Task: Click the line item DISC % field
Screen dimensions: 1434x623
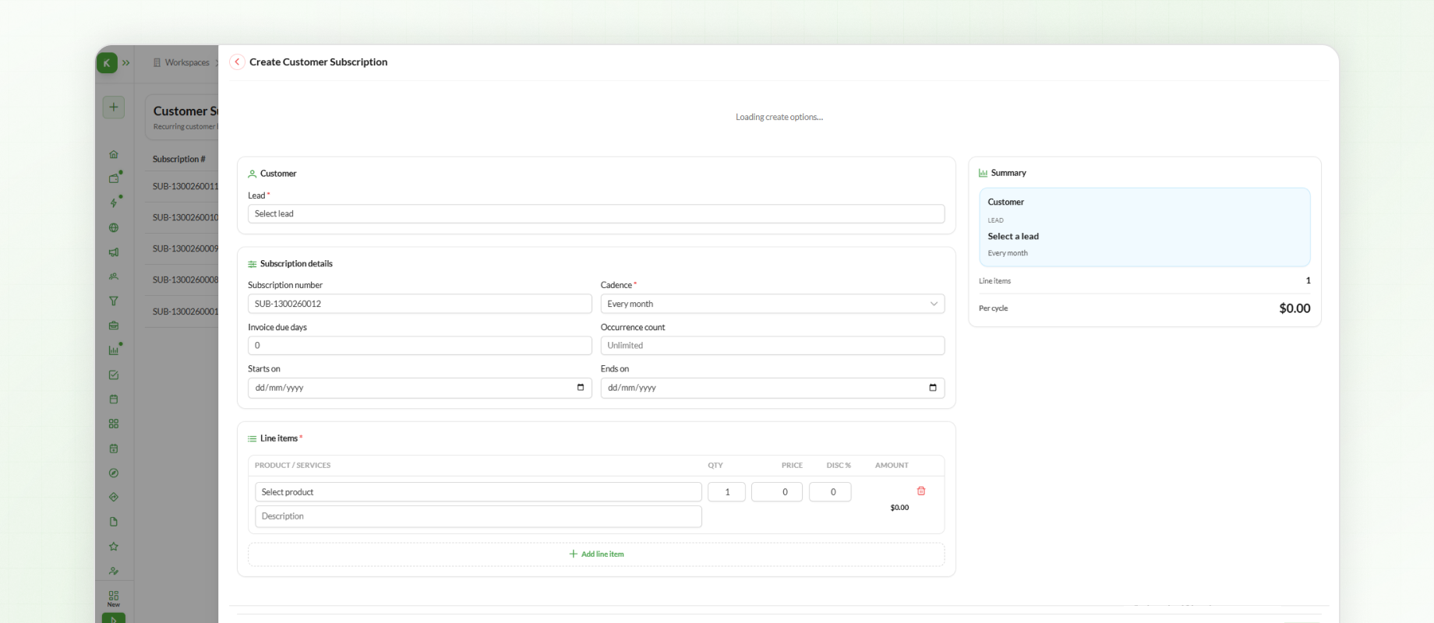Action: coord(830,492)
